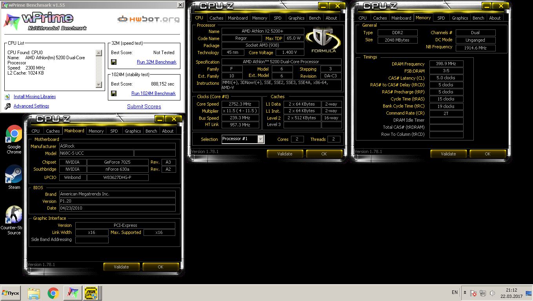Click the hwbot.org logo in wPrime
Screen dimensions: 533x301
click(149, 19)
